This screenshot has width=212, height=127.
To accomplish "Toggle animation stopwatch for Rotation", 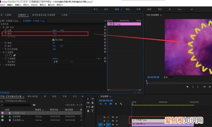I will click(x=6, y=43).
